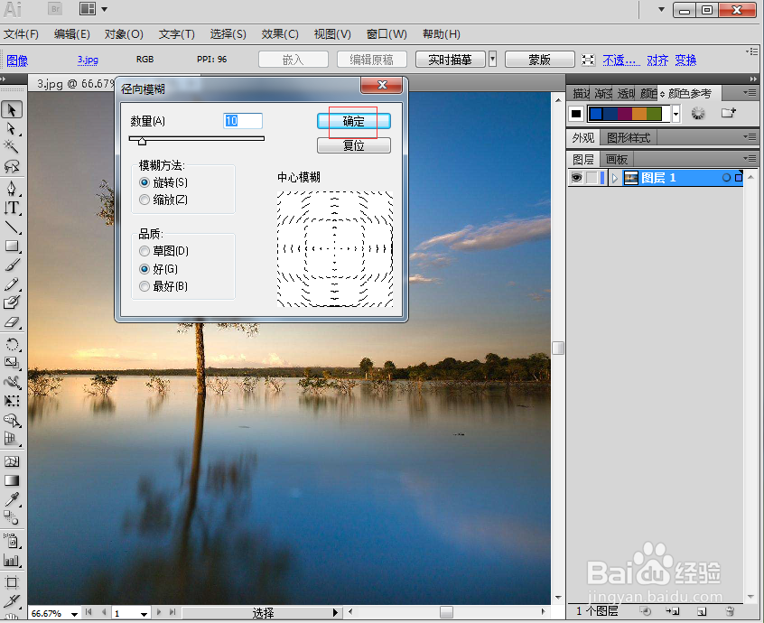Click the edit colors wheel icon
This screenshot has height=623, width=764.
point(698,114)
